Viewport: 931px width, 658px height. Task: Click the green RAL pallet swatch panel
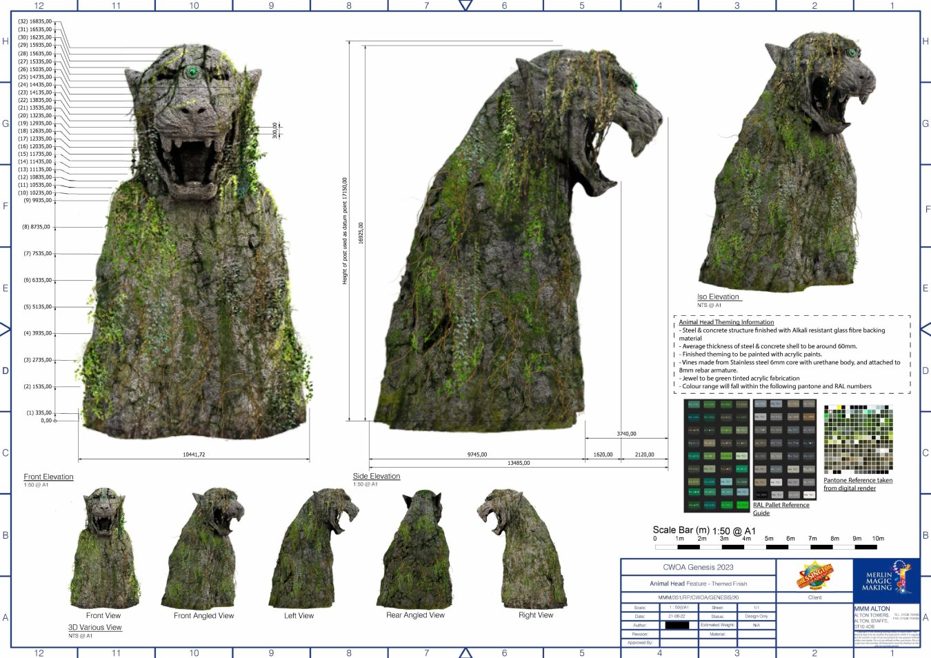point(717,455)
